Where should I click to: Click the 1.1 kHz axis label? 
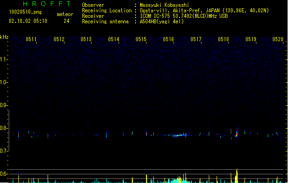(x=4, y=59)
